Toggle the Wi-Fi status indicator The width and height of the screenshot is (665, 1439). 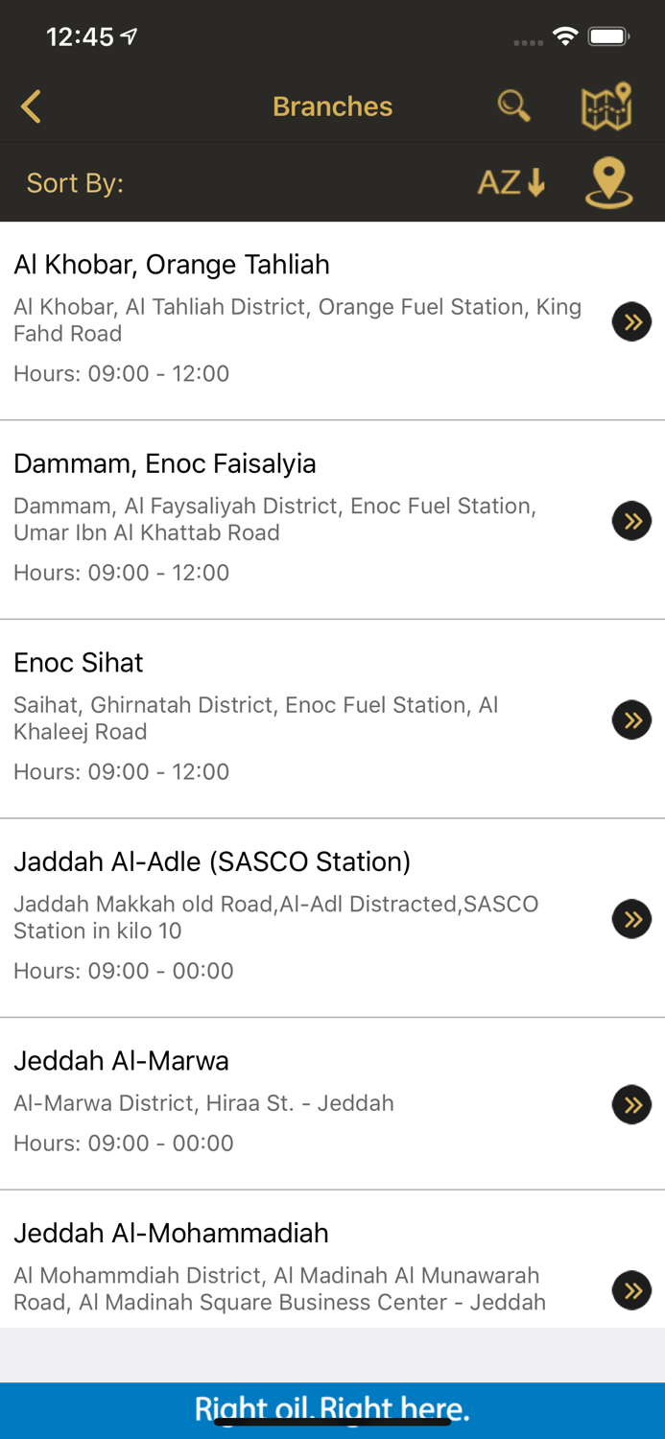(x=564, y=35)
